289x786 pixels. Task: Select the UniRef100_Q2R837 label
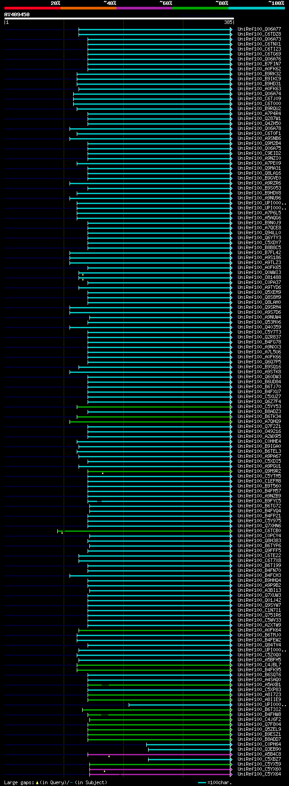[259, 337]
